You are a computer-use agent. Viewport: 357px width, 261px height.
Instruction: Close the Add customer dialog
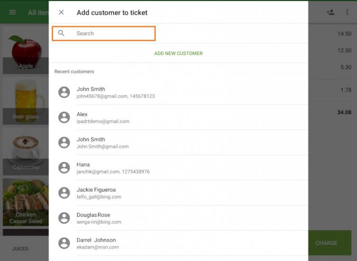click(61, 12)
